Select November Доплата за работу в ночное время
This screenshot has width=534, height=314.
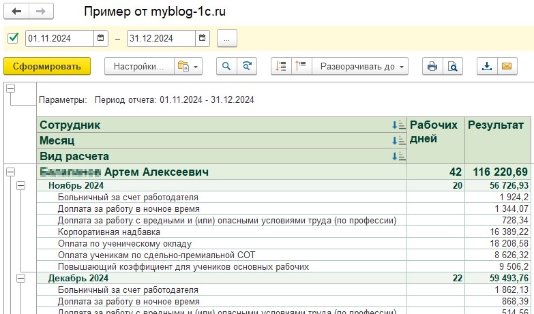[x=222, y=208]
